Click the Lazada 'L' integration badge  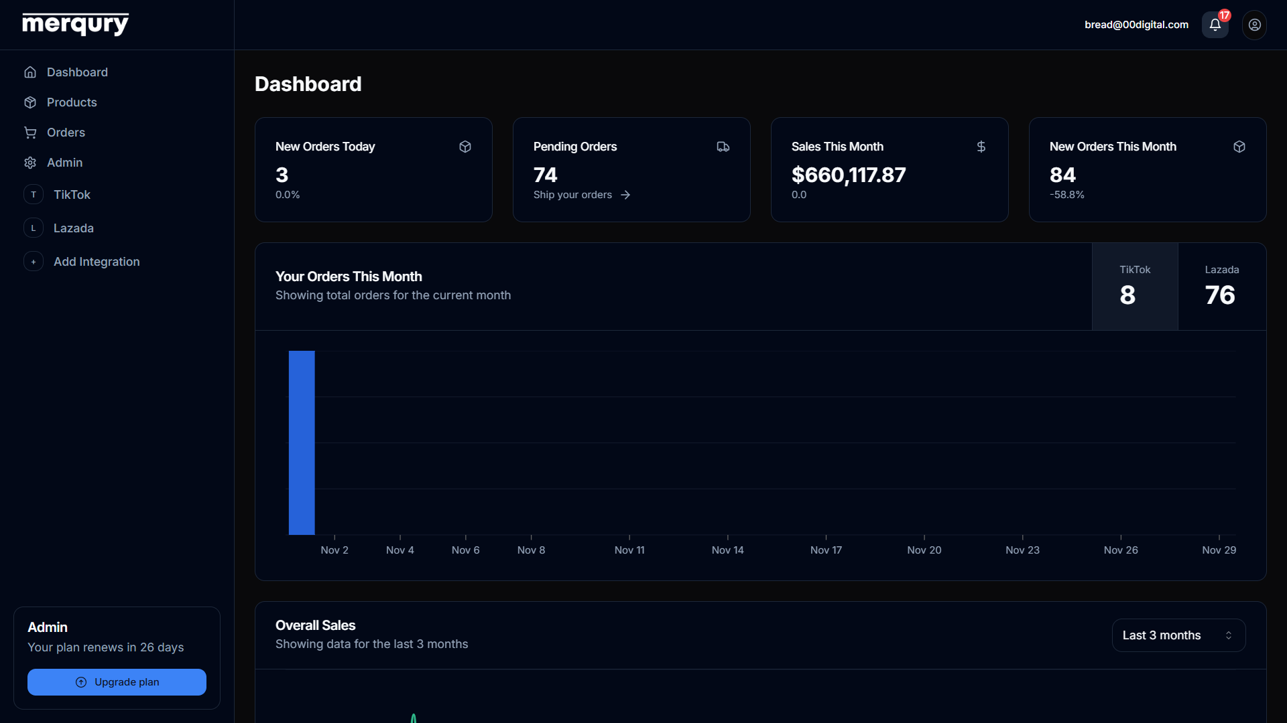[x=34, y=228]
